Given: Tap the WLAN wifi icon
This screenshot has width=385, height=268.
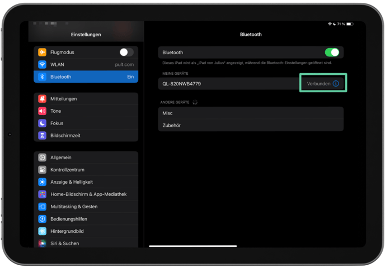Looking at the screenshot, I should point(42,64).
